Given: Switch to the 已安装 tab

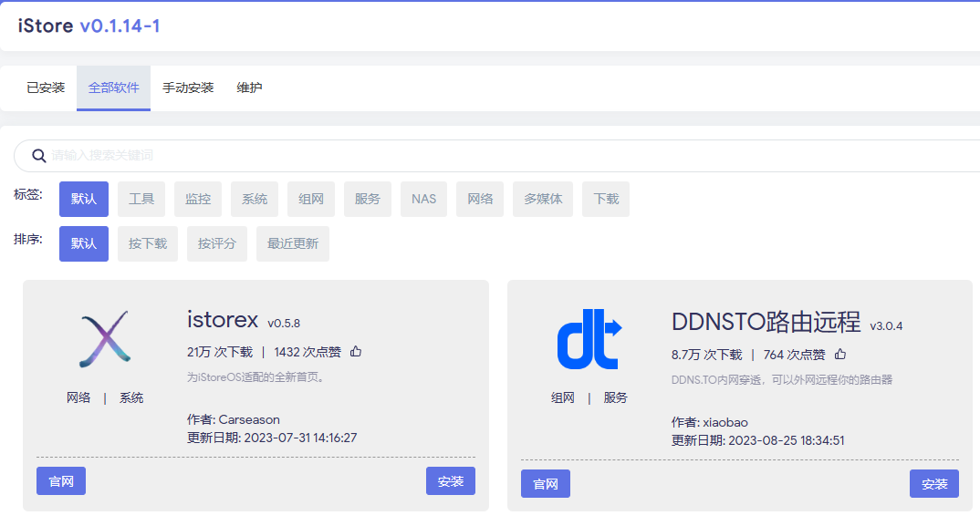Looking at the screenshot, I should pos(46,88).
